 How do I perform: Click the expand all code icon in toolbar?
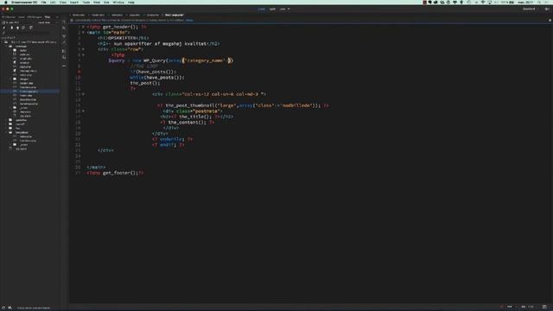(x=64, y=36)
